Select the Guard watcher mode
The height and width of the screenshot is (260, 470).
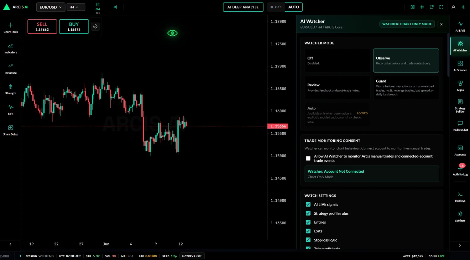406,88
